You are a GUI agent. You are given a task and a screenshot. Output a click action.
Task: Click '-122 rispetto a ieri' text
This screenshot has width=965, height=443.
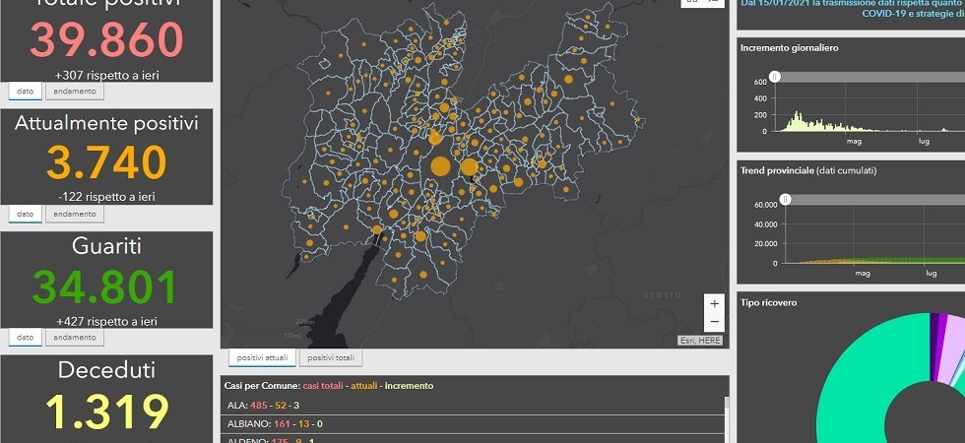pyautogui.click(x=106, y=198)
